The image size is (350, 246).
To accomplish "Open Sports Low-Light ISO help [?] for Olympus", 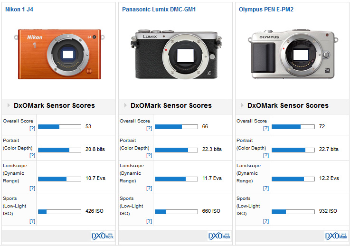I will click(x=266, y=221).
